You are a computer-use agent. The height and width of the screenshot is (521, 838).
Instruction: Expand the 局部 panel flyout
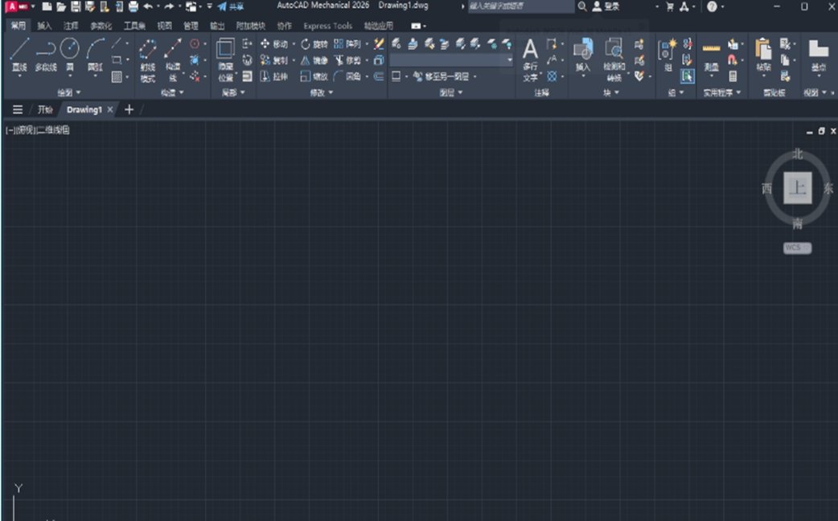pyautogui.click(x=233, y=92)
